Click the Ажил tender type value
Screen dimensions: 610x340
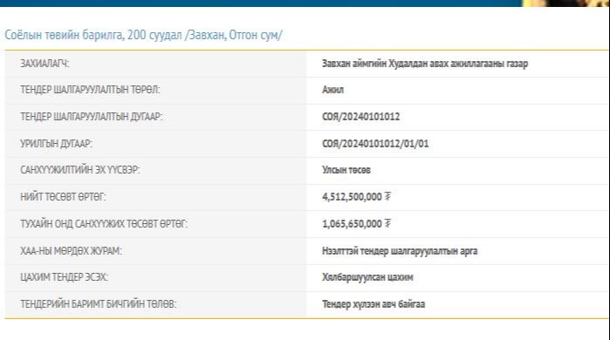(332, 90)
